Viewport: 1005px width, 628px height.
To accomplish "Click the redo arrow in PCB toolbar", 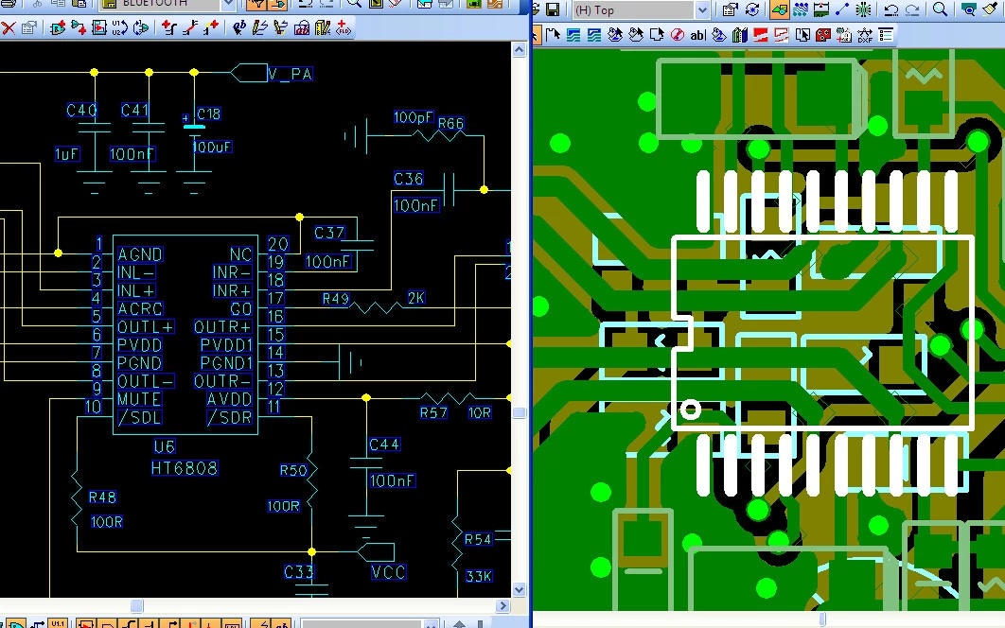I will [x=912, y=9].
